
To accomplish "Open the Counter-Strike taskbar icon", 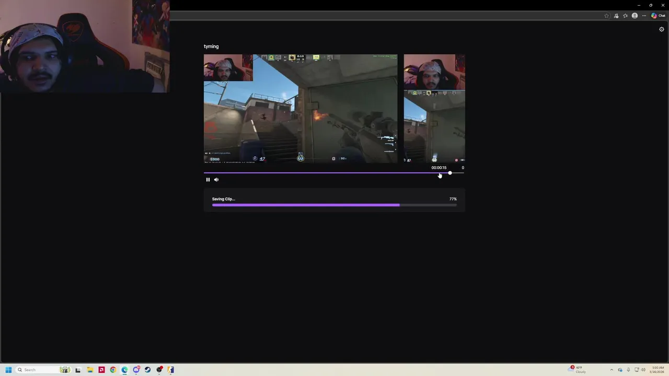I will tap(171, 370).
